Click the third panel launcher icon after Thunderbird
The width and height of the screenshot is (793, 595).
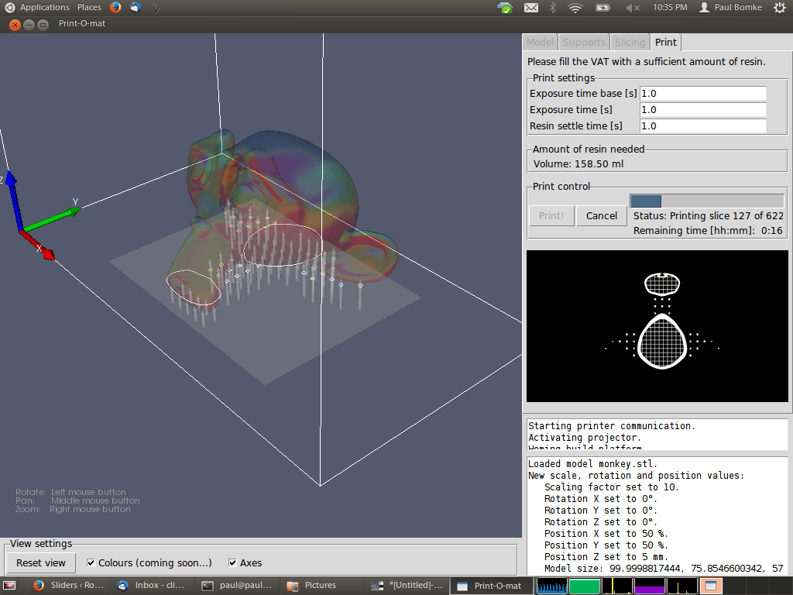[156, 7]
